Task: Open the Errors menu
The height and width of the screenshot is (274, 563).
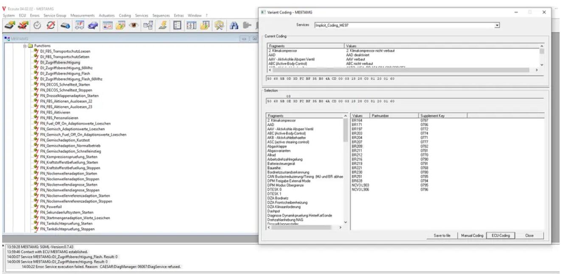Action: pyautogui.click(x=35, y=15)
